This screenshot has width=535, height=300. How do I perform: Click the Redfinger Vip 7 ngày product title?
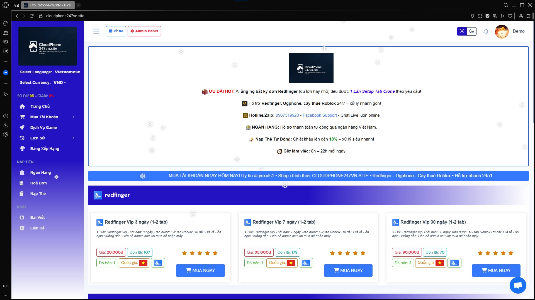pyautogui.click(x=284, y=222)
